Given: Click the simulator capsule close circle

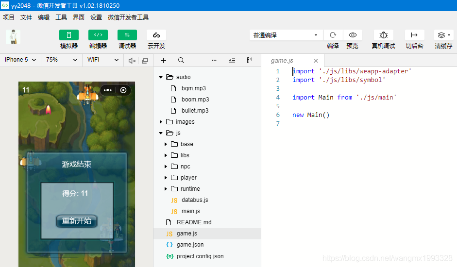Looking at the screenshot, I should [123, 90].
